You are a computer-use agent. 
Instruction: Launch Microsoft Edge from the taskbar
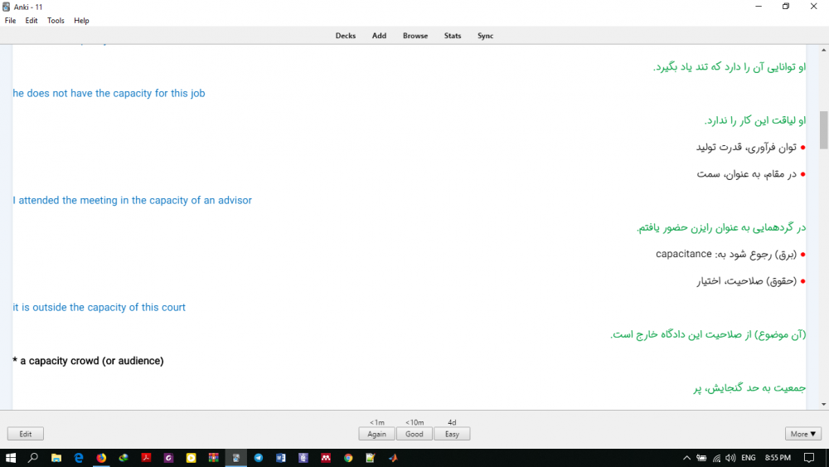[79, 458]
